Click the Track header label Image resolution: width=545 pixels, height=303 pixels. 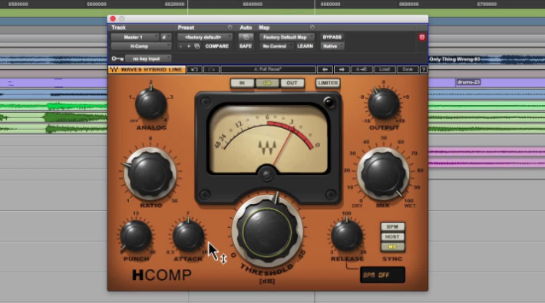[x=118, y=28]
